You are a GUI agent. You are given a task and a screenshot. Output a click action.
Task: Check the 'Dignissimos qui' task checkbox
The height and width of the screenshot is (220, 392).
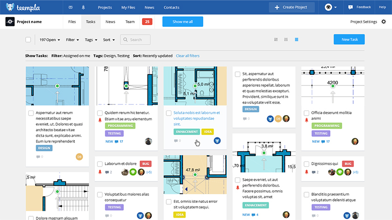[x=306, y=164]
